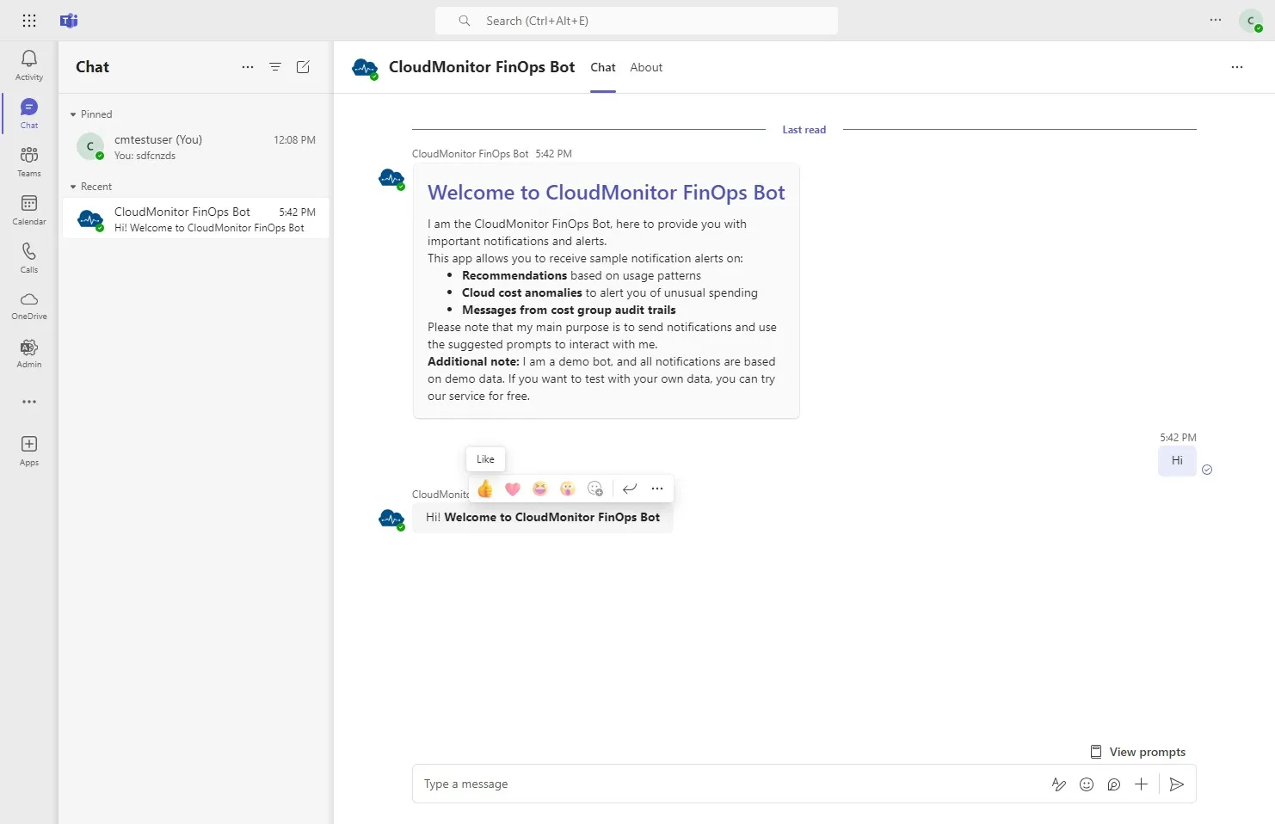Reply to the bot message

point(630,489)
